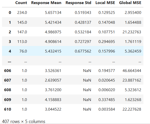Click Global MSE value 21.232763
Image resolution: width=150 pixels, height=124 pixels.
tap(132, 32)
